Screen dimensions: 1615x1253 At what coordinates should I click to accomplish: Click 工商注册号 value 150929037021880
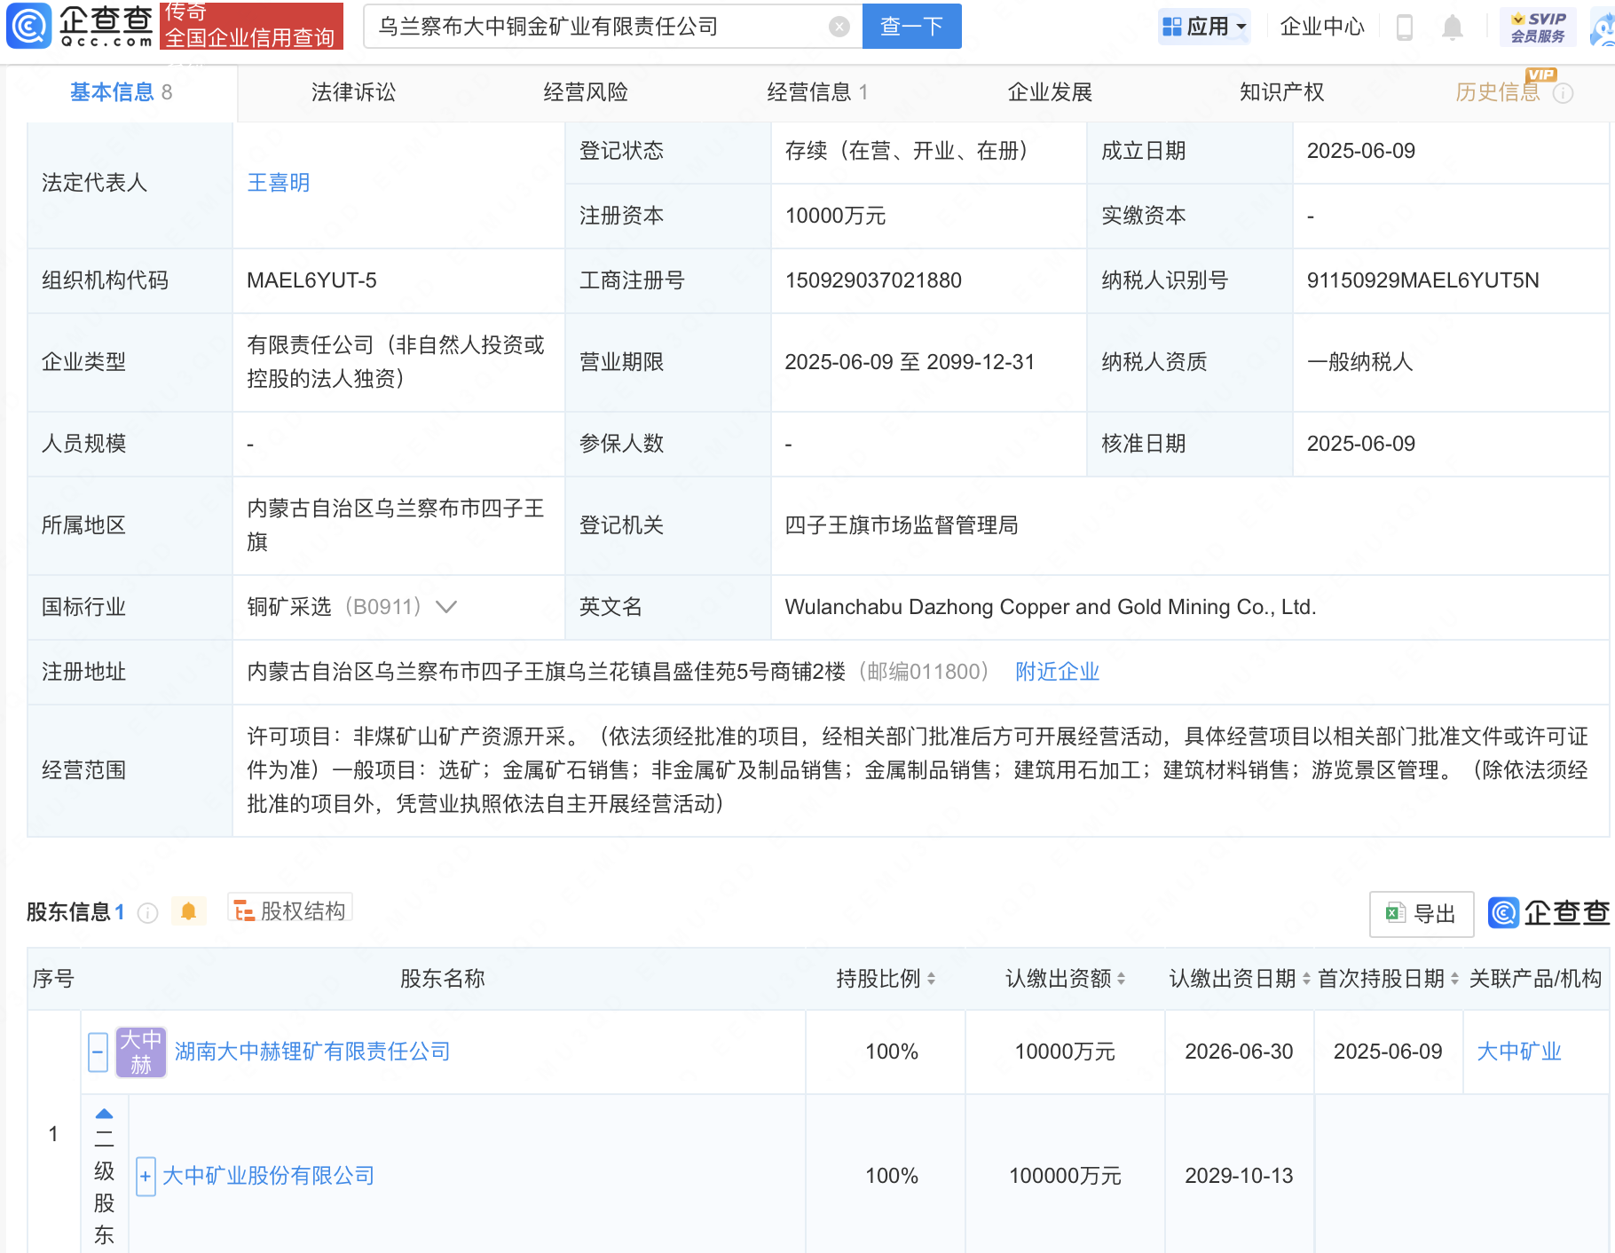(873, 280)
